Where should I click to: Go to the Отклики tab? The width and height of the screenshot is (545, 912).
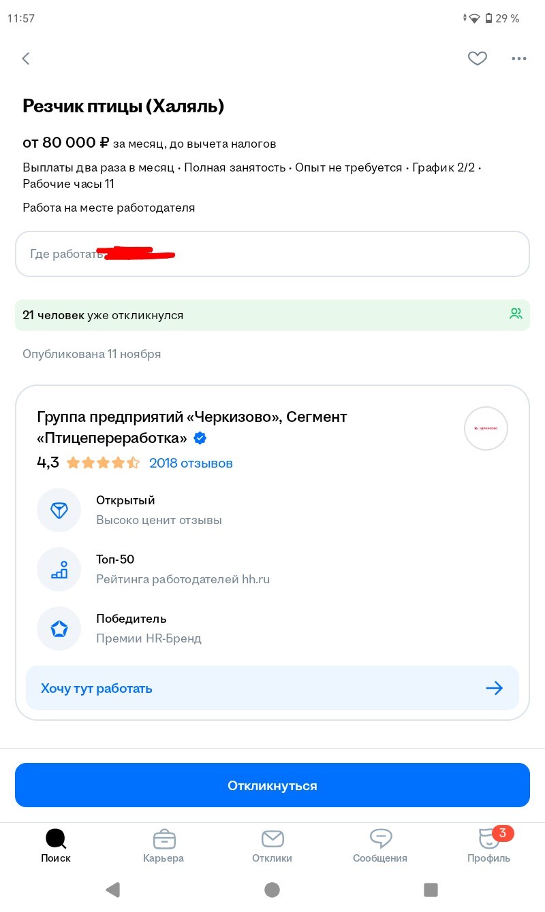pyautogui.click(x=272, y=846)
